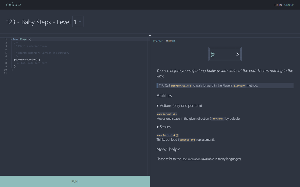Image resolution: width=300 pixels, height=187 pixels.
Task: Open the Documentation link
Action: [x=191, y=159]
